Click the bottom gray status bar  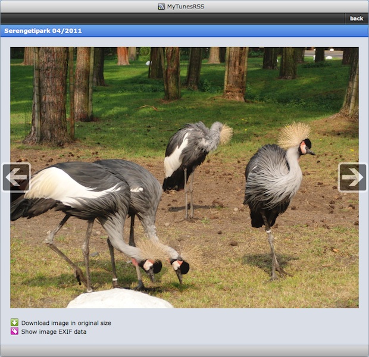coord(185,350)
